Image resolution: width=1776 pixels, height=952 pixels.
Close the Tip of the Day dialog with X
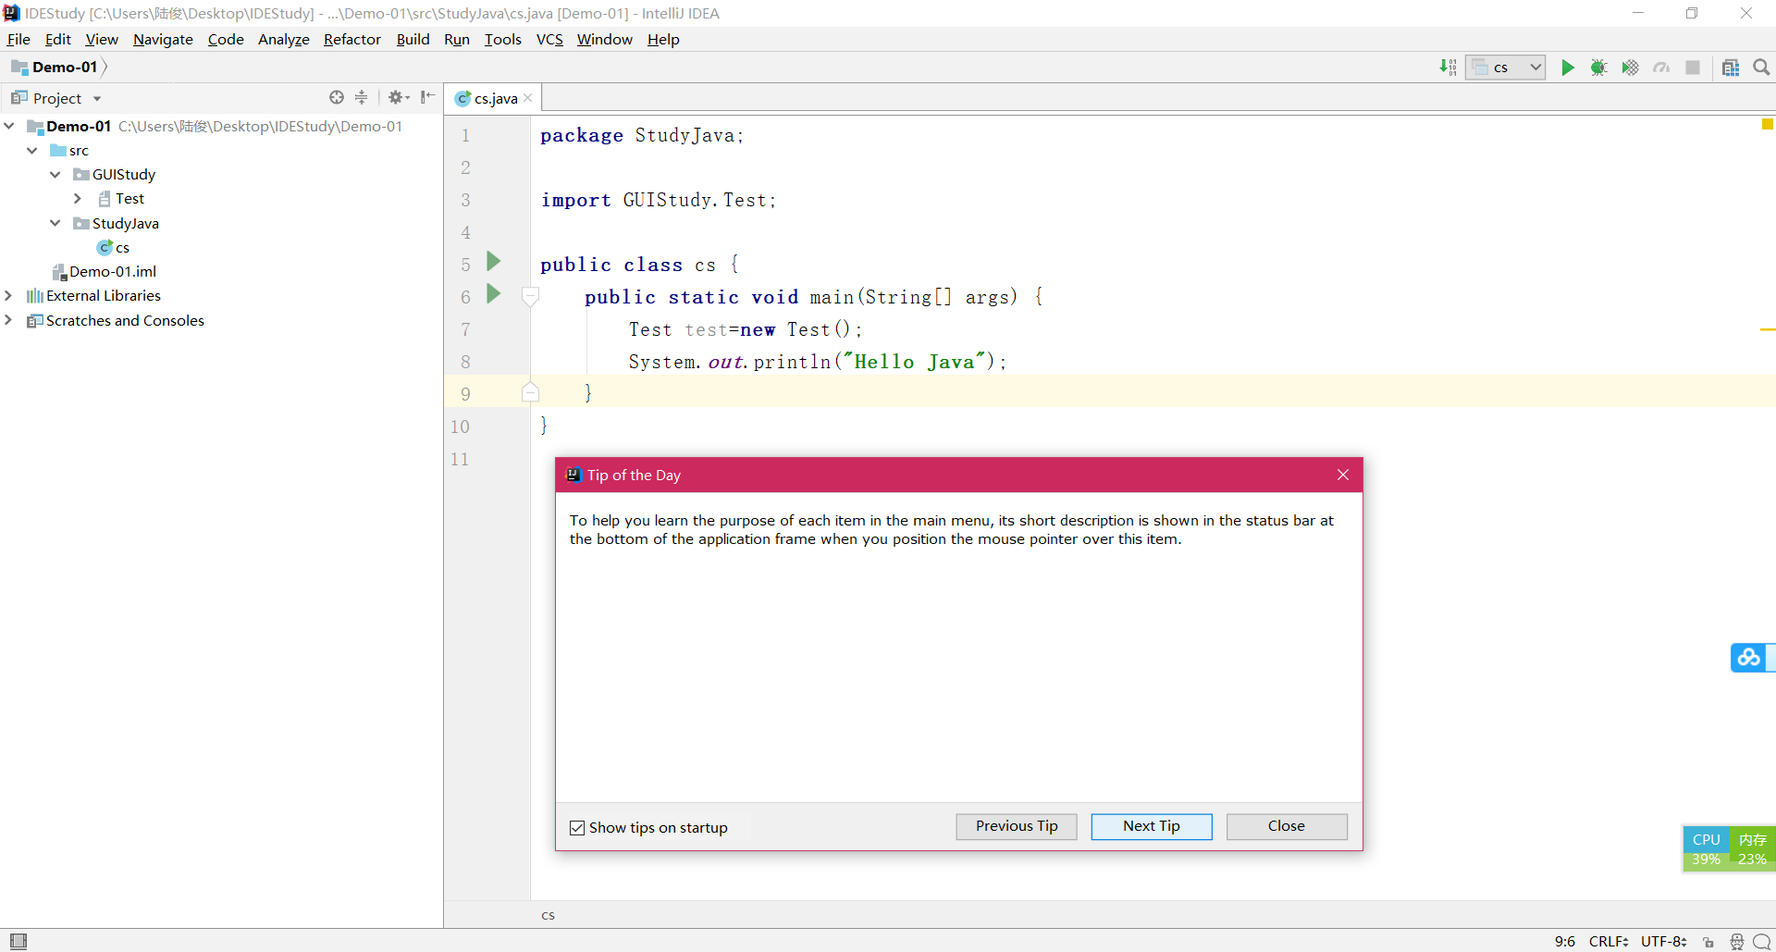1343,475
